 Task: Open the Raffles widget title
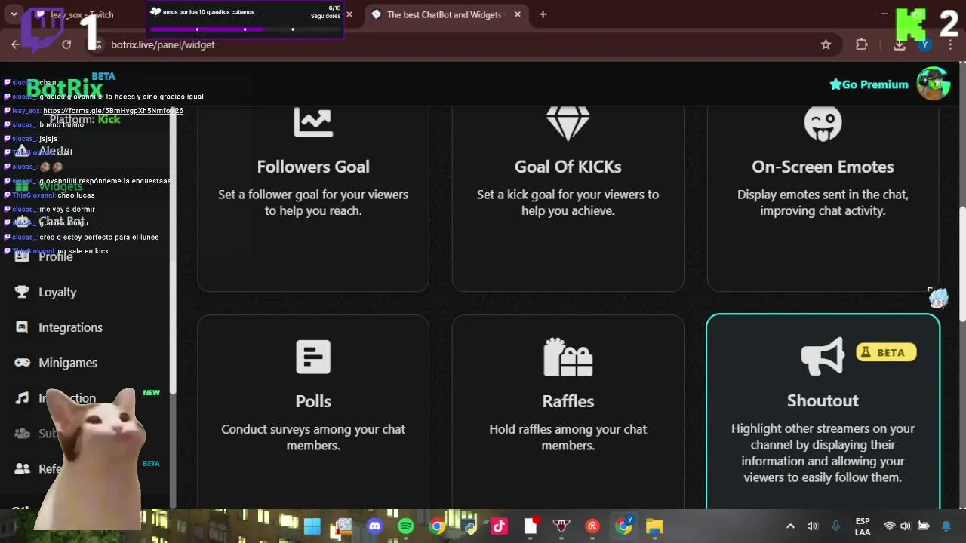click(x=568, y=401)
